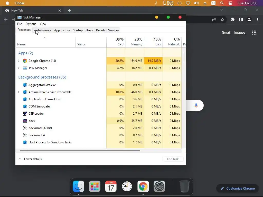Start voice search with the microphone icon
The height and width of the screenshot is (197, 263).
click(x=196, y=105)
